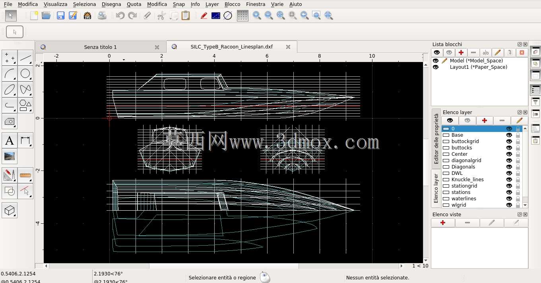This screenshot has height=283, width=541.
Task: Add a view in Elenco viste
Action: point(443,223)
